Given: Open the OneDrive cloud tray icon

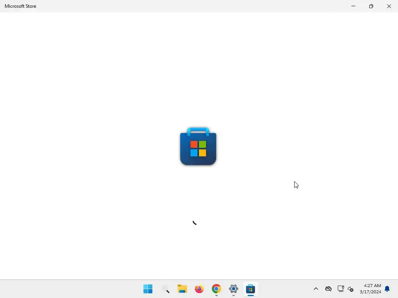Looking at the screenshot, I should coord(328,289).
